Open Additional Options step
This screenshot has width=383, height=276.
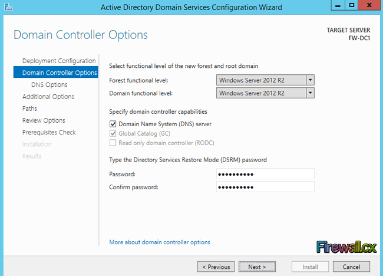(x=48, y=97)
